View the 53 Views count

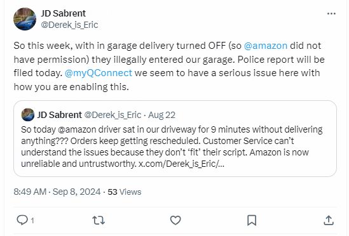click(x=125, y=192)
